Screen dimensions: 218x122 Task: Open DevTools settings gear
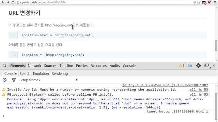(x=198, y=65)
